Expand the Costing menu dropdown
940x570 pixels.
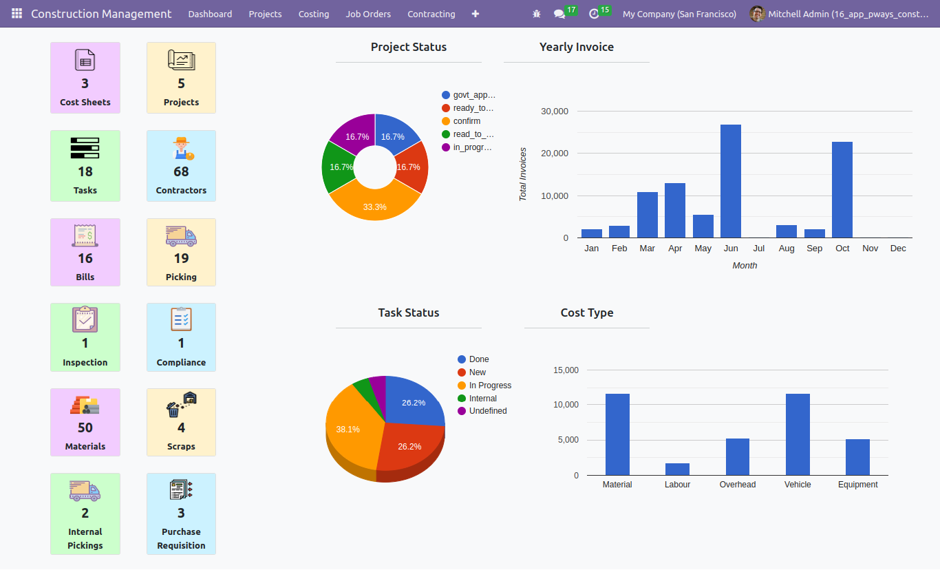(314, 14)
